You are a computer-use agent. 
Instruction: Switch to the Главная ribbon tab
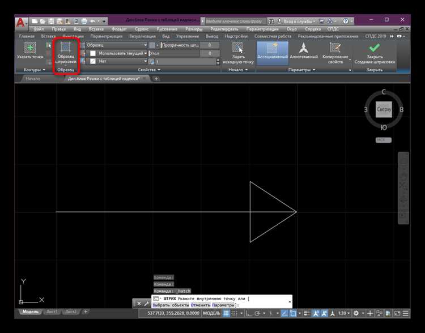[x=27, y=36]
